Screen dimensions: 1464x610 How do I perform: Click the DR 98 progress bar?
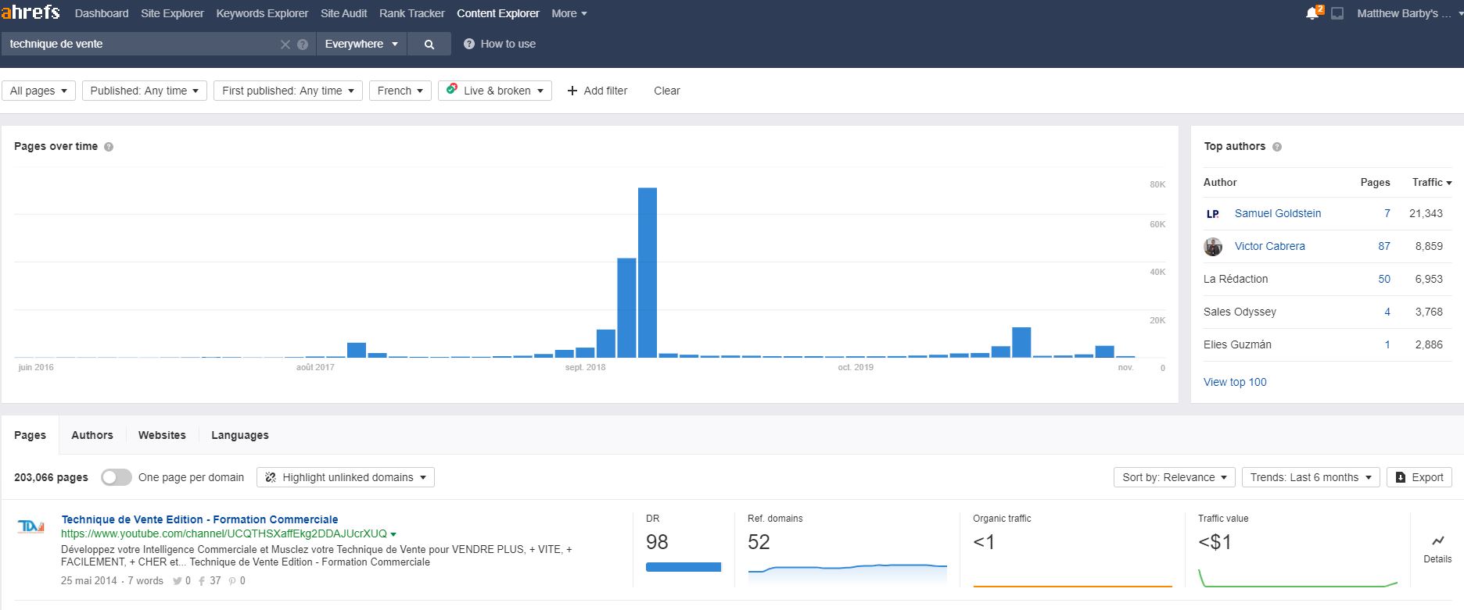(x=683, y=567)
